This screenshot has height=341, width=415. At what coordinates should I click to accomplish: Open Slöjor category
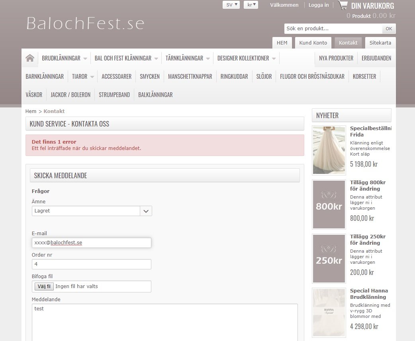click(264, 76)
